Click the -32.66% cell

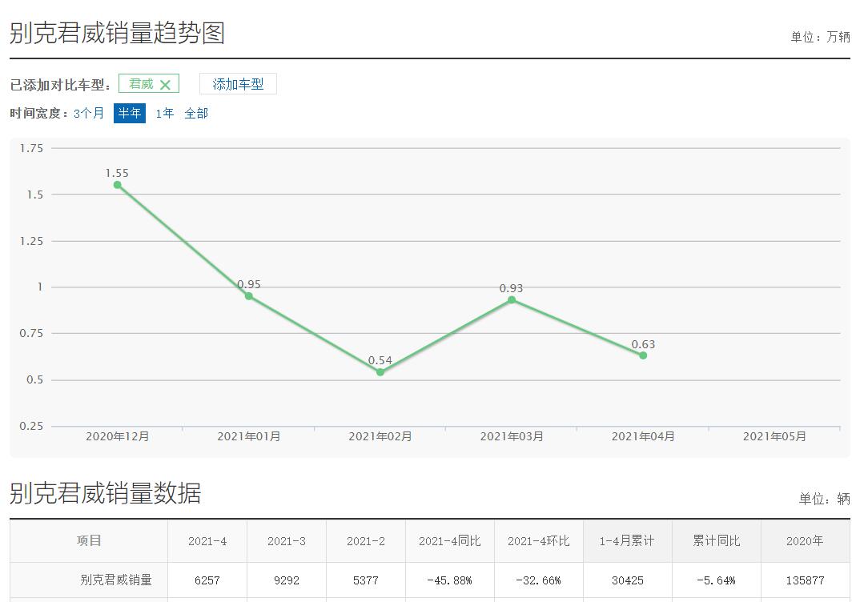[539, 580]
